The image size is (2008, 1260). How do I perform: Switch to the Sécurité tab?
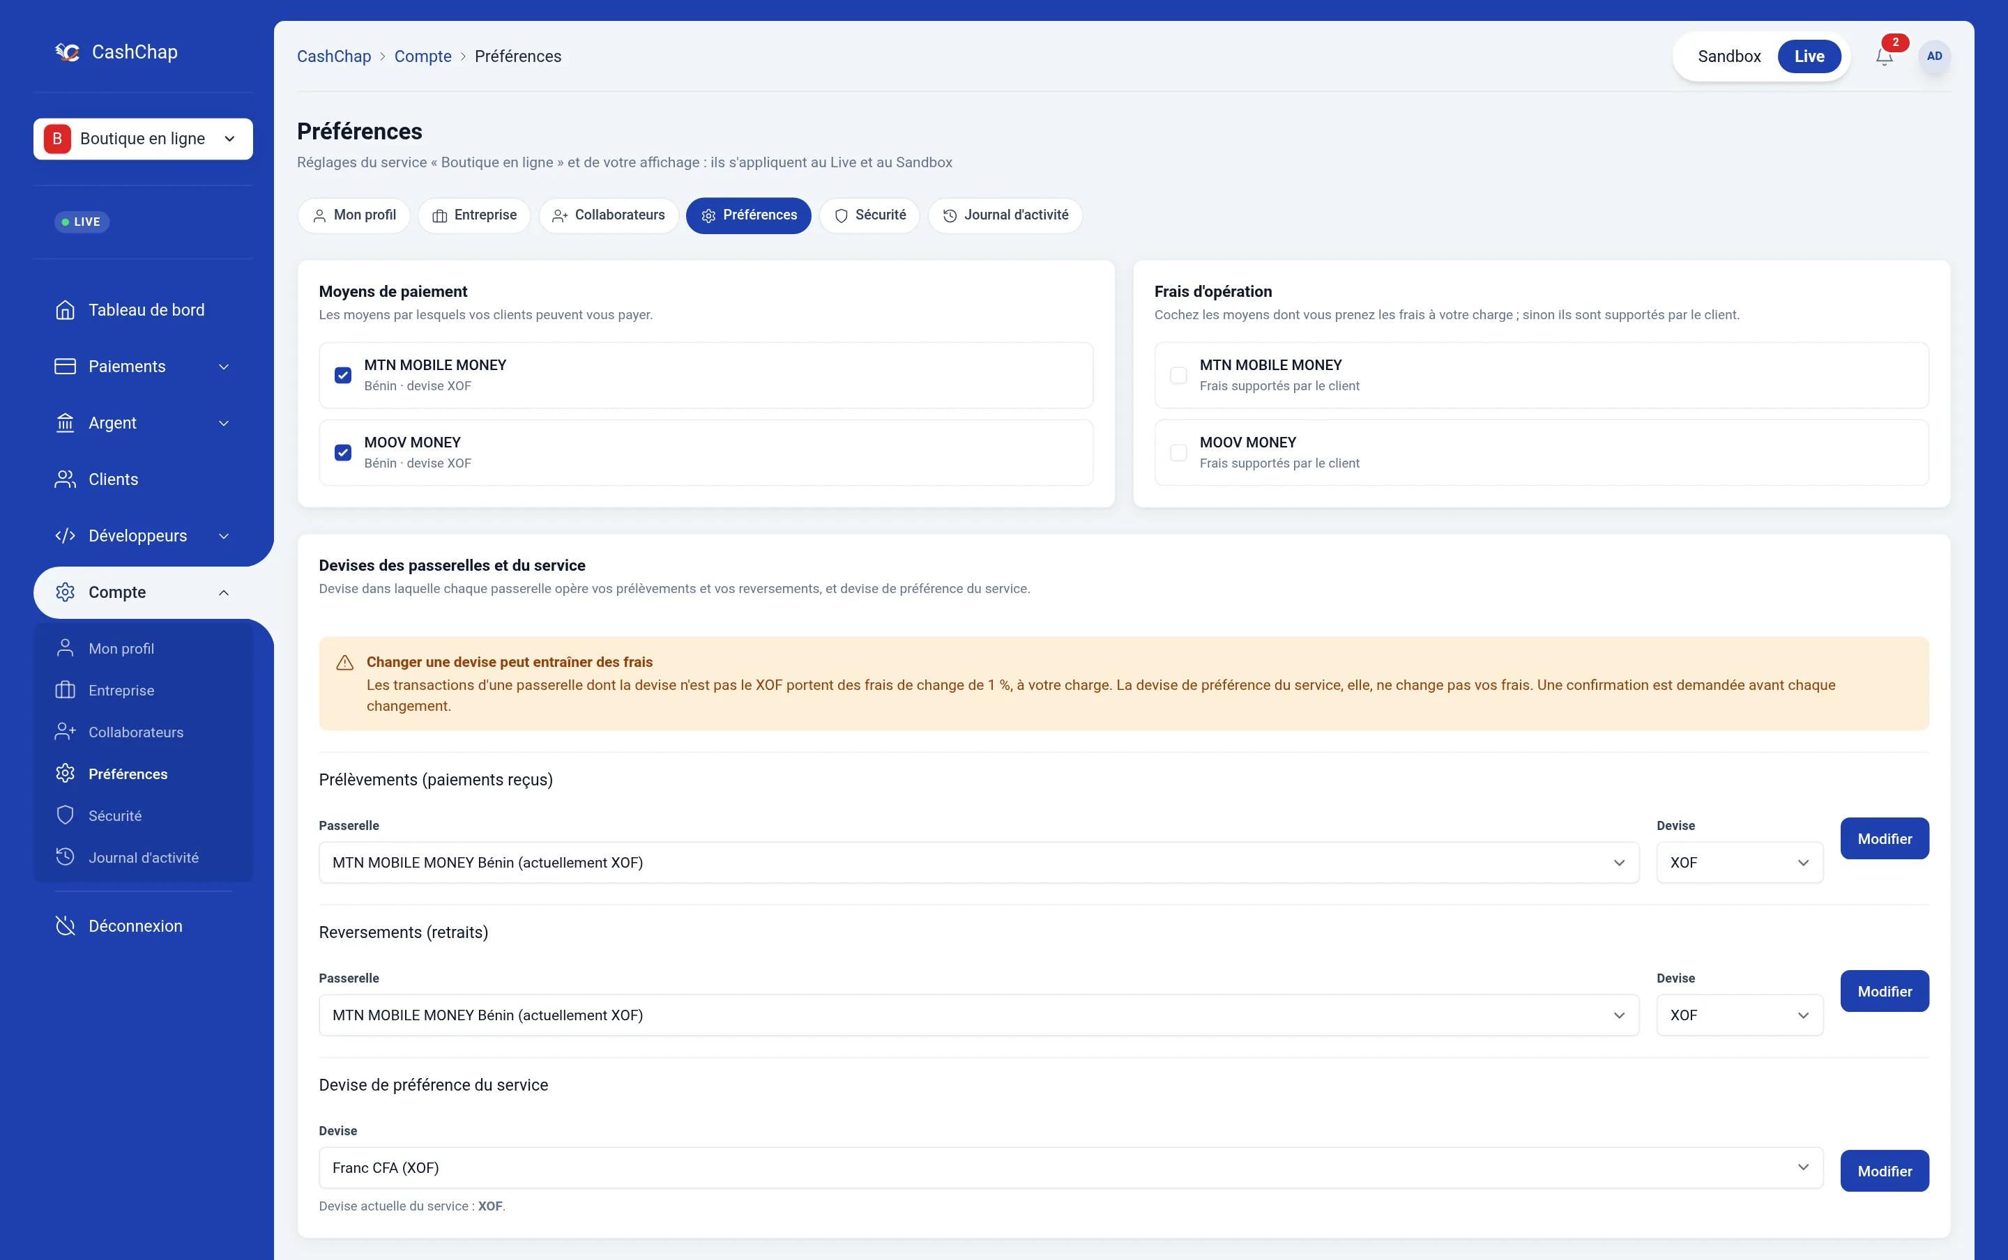[869, 215]
